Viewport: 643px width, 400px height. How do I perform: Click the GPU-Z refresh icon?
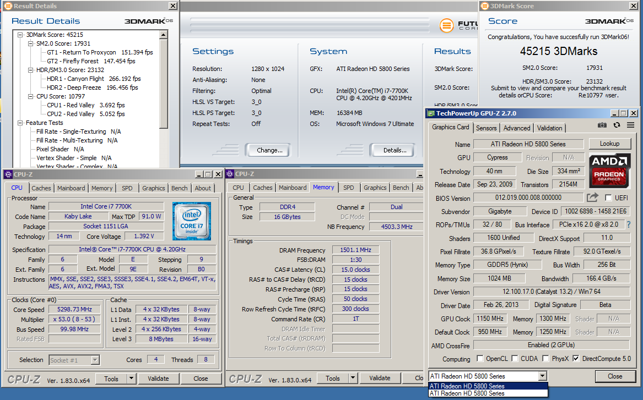(x=617, y=125)
